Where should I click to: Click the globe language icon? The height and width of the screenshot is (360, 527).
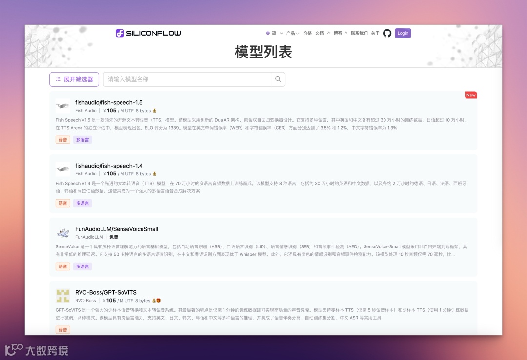pyautogui.click(x=268, y=33)
